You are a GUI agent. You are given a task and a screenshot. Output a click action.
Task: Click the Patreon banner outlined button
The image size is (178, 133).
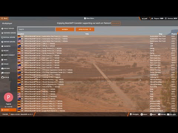[x=116, y=23]
